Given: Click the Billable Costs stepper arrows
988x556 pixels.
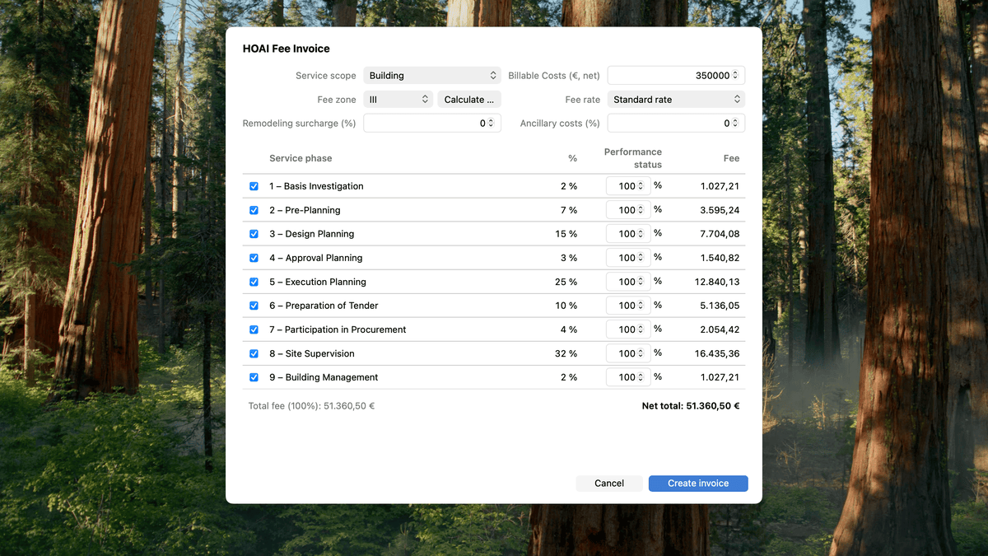Looking at the screenshot, I should [737, 76].
